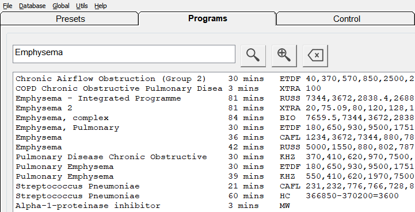The height and width of the screenshot is (212, 415).
Task: Select the Emphysema 42 mins RUSS row
Action: click(215, 147)
